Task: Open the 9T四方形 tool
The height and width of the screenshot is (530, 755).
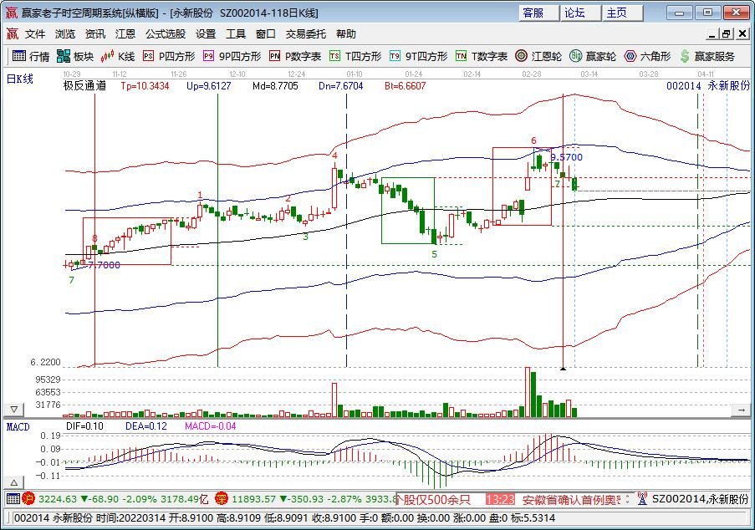Action: click(x=418, y=56)
